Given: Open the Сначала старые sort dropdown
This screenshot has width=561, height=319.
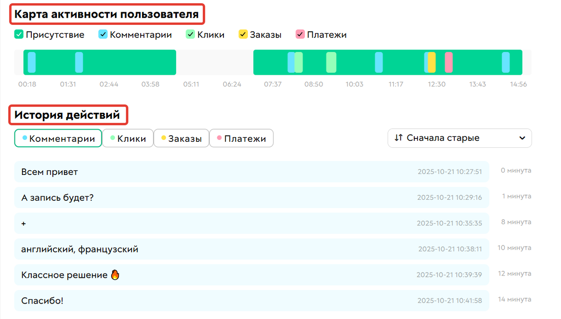Looking at the screenshot, I should tap(459, 138).
